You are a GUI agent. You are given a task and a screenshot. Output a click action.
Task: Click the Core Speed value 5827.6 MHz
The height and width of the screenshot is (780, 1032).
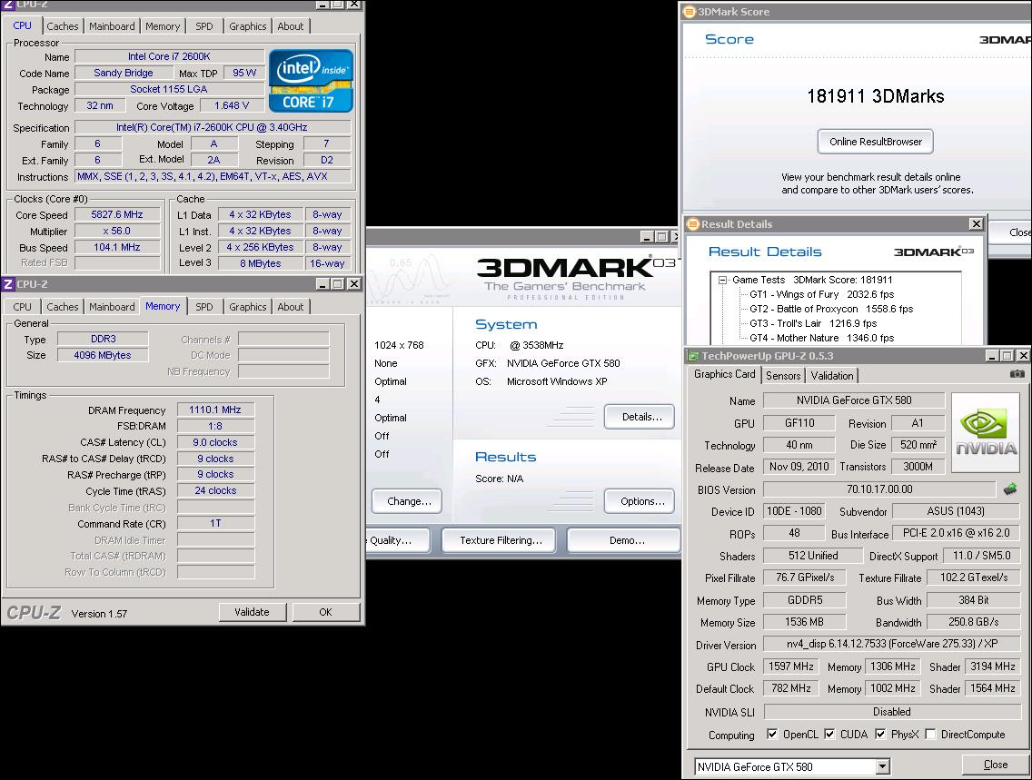[117, 214]
